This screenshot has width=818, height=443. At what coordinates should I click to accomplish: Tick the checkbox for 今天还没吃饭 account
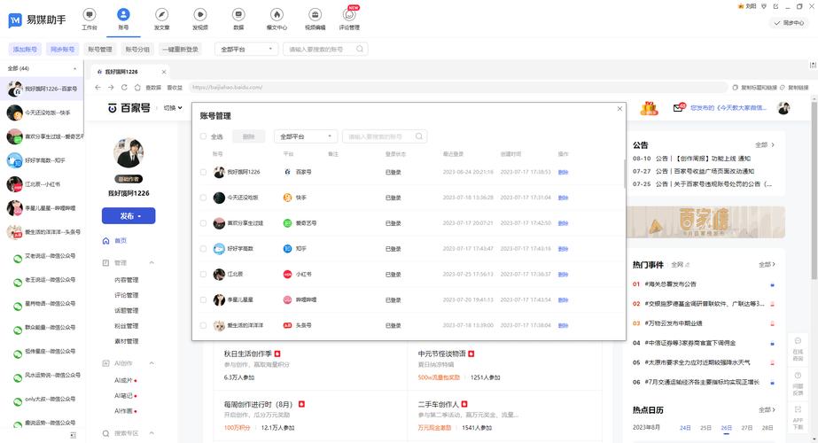[x=204, y=197]
